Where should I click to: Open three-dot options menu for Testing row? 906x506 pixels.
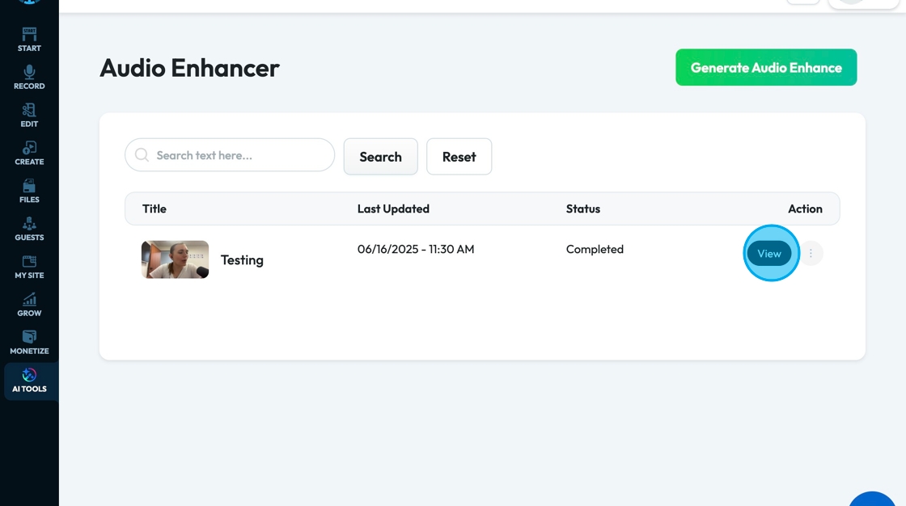pyautogui.click(x=811, y=254)
